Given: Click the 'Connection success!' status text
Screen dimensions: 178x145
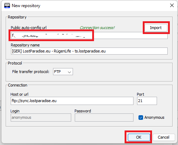Looking at the screenshot, I should click(97, 28).
